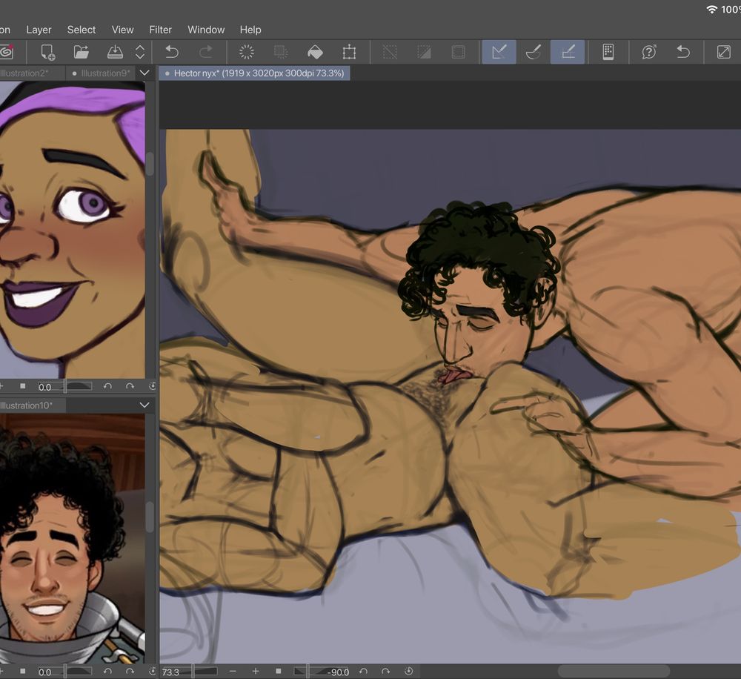Image resolution: width=741 pixels, height=679 pixels.
Task: Zoom in the Hector nyx canvas with plus
Action: click(255, 672)
